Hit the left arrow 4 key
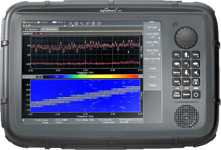Screen dimensions: 221x150 [x=177, y=64]
